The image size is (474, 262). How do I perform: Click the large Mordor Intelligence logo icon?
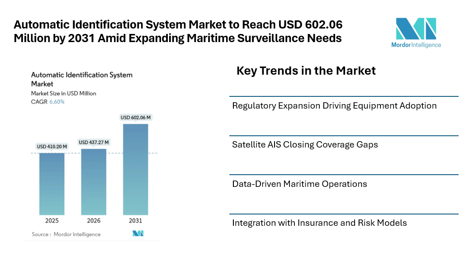click(x=416, y=29)
